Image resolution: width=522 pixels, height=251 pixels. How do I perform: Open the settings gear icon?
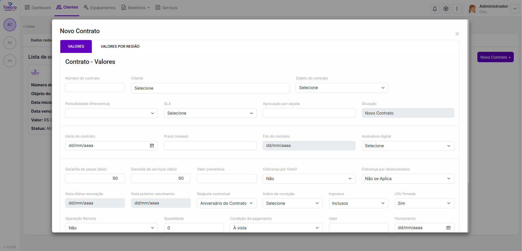pos(446,9)
